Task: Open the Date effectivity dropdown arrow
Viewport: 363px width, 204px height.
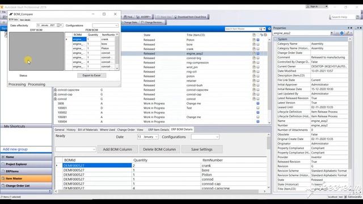Action: pos(61,25)
